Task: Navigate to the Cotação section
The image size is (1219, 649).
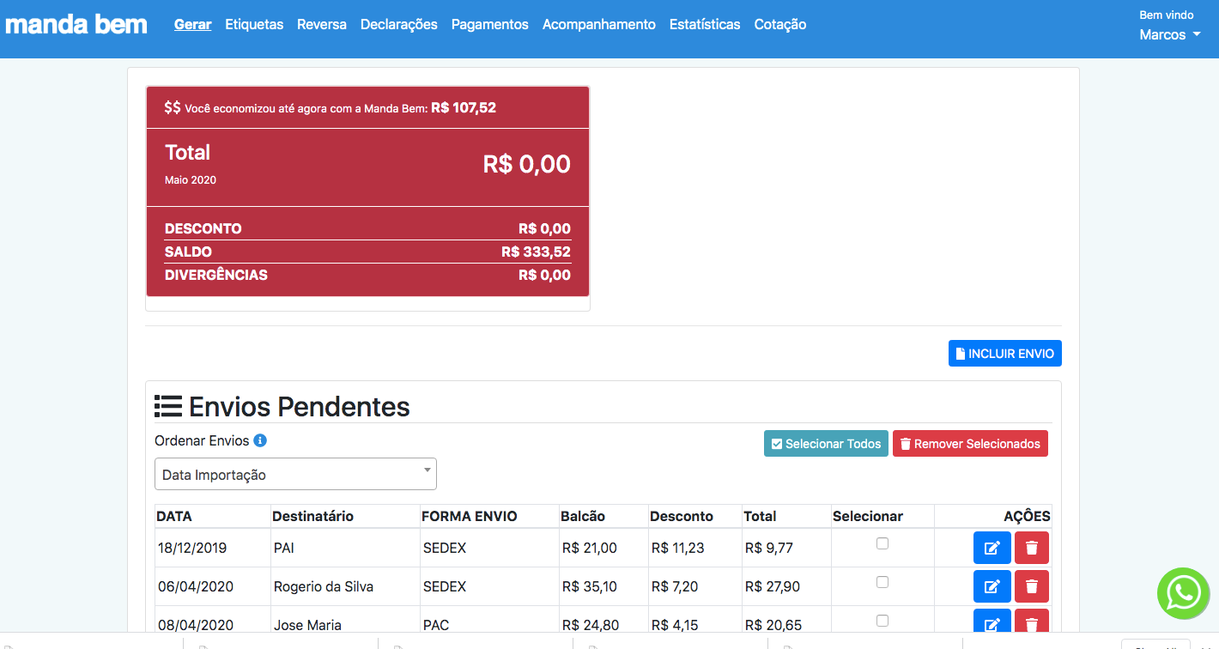Action: [779, 25]
